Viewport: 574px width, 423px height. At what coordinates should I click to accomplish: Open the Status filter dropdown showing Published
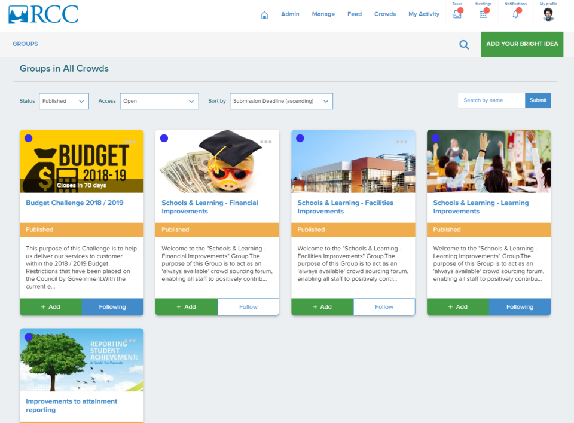tap(63, 101)
